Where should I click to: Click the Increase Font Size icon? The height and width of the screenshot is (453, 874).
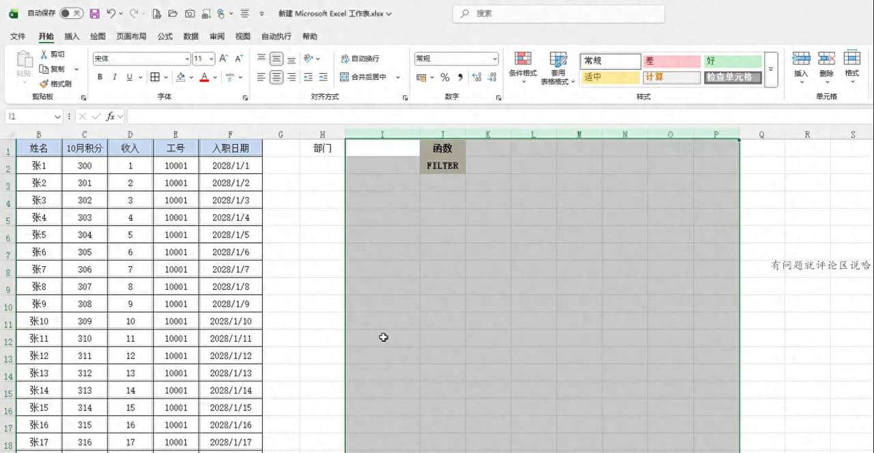click(x=225, y=59)
